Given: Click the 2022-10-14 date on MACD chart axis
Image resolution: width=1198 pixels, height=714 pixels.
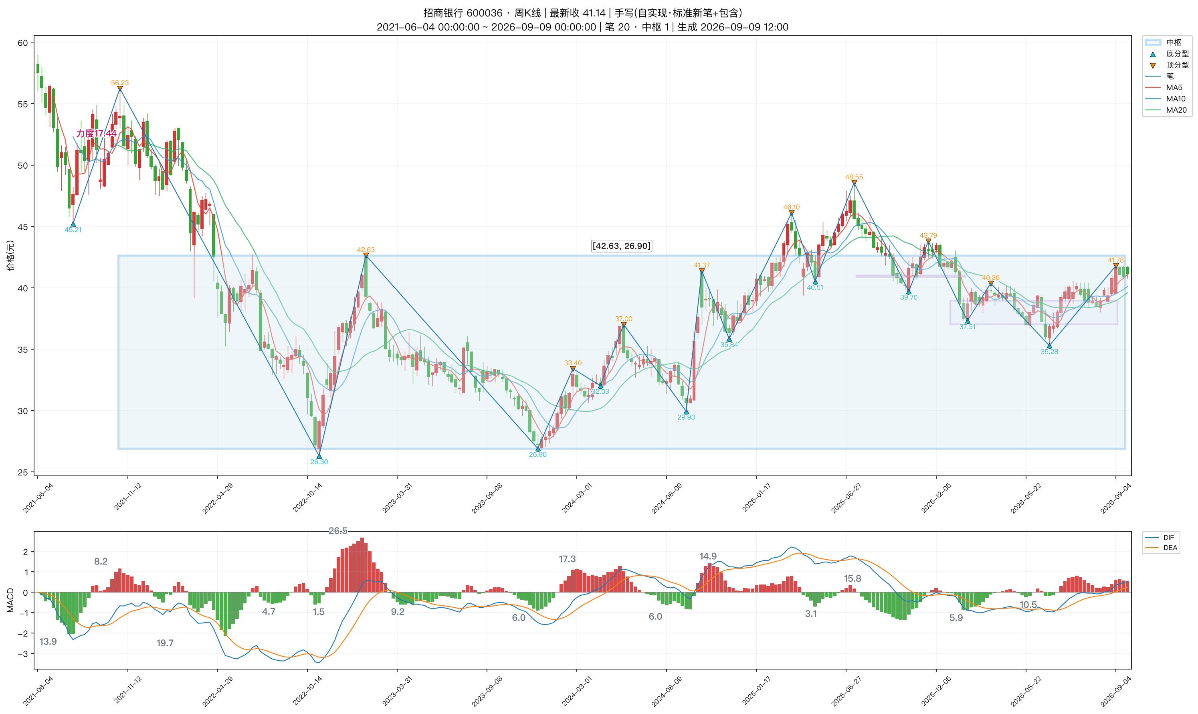Looking at the screenshot, I should click(307, 691).
